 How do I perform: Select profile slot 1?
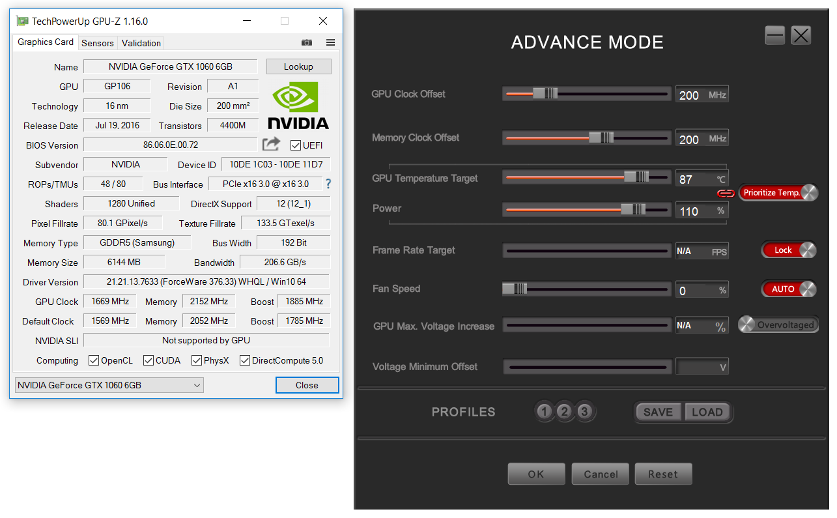pos(545,411)
